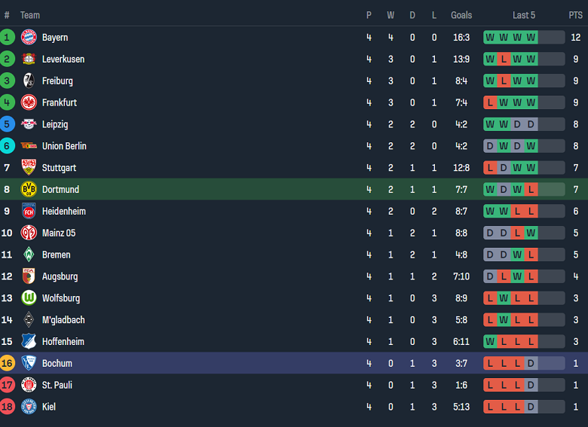Click the Leverkusen club logo
This screenshot has height=427, width=588.
click(x=29, y=59)
